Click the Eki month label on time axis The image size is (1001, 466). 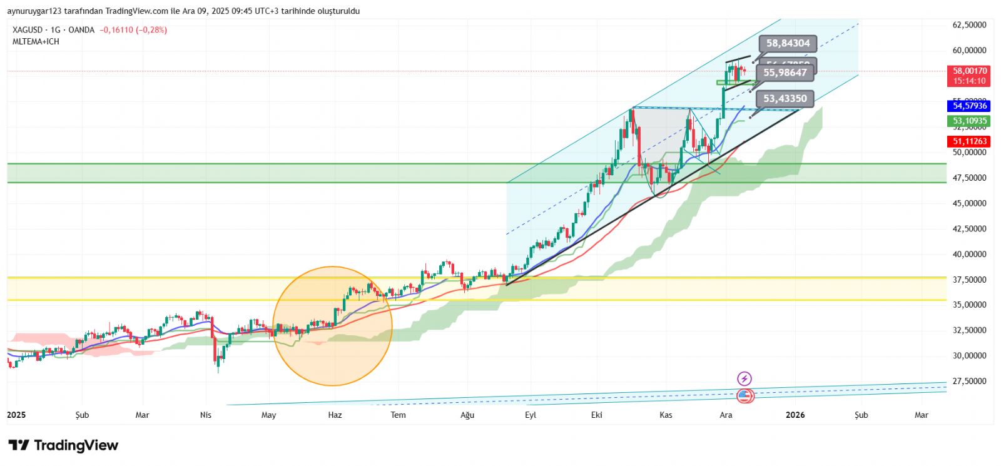tap(596, 415)
